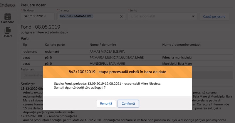
Task: Clear the Tribunalul MARAMURES court field
Action: pyautogui.click(x=121, y=17)
